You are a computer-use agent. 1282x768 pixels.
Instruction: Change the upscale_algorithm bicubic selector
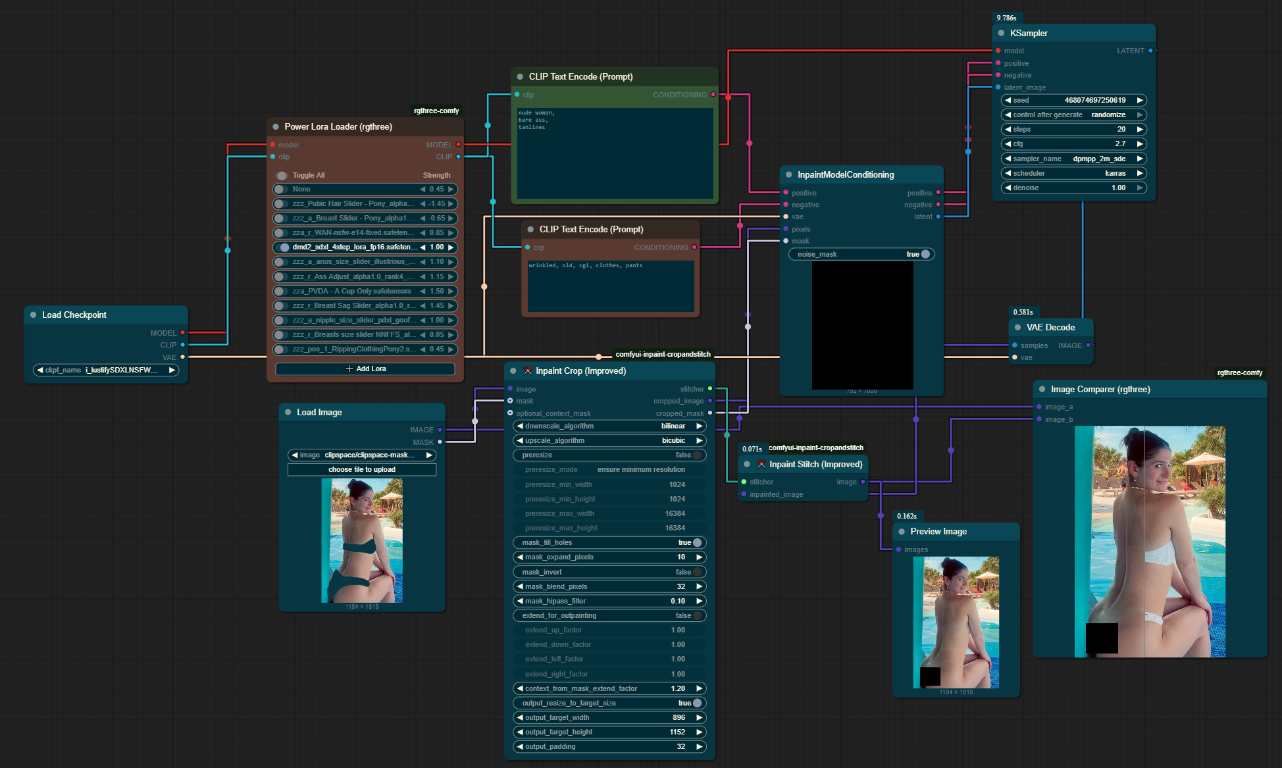(609, 440)
